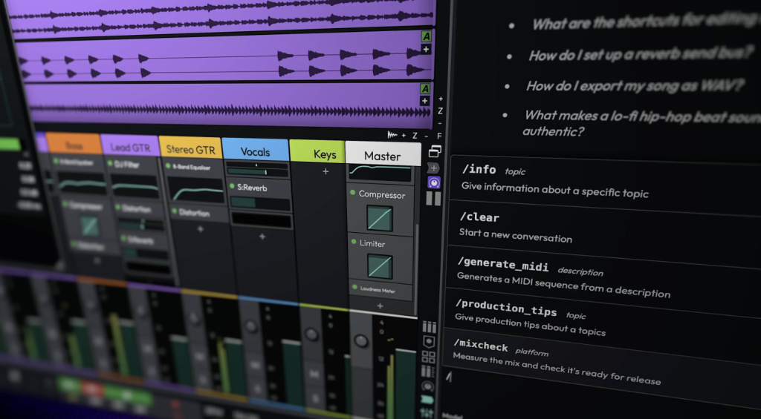Click the plus under A on the bottom track
This screenshot has height=419, width=761.
pyautogui.click(x=424, y=101)
